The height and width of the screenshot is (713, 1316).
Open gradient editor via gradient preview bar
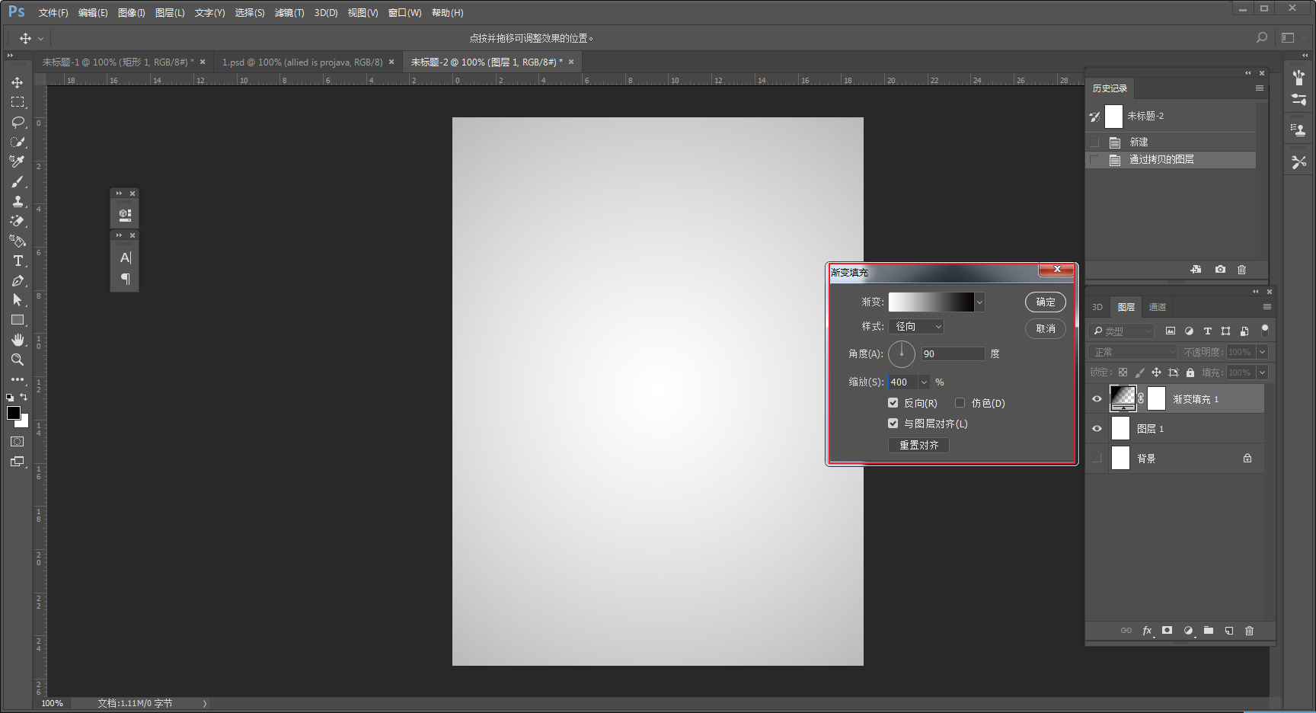tap(931, 302)
